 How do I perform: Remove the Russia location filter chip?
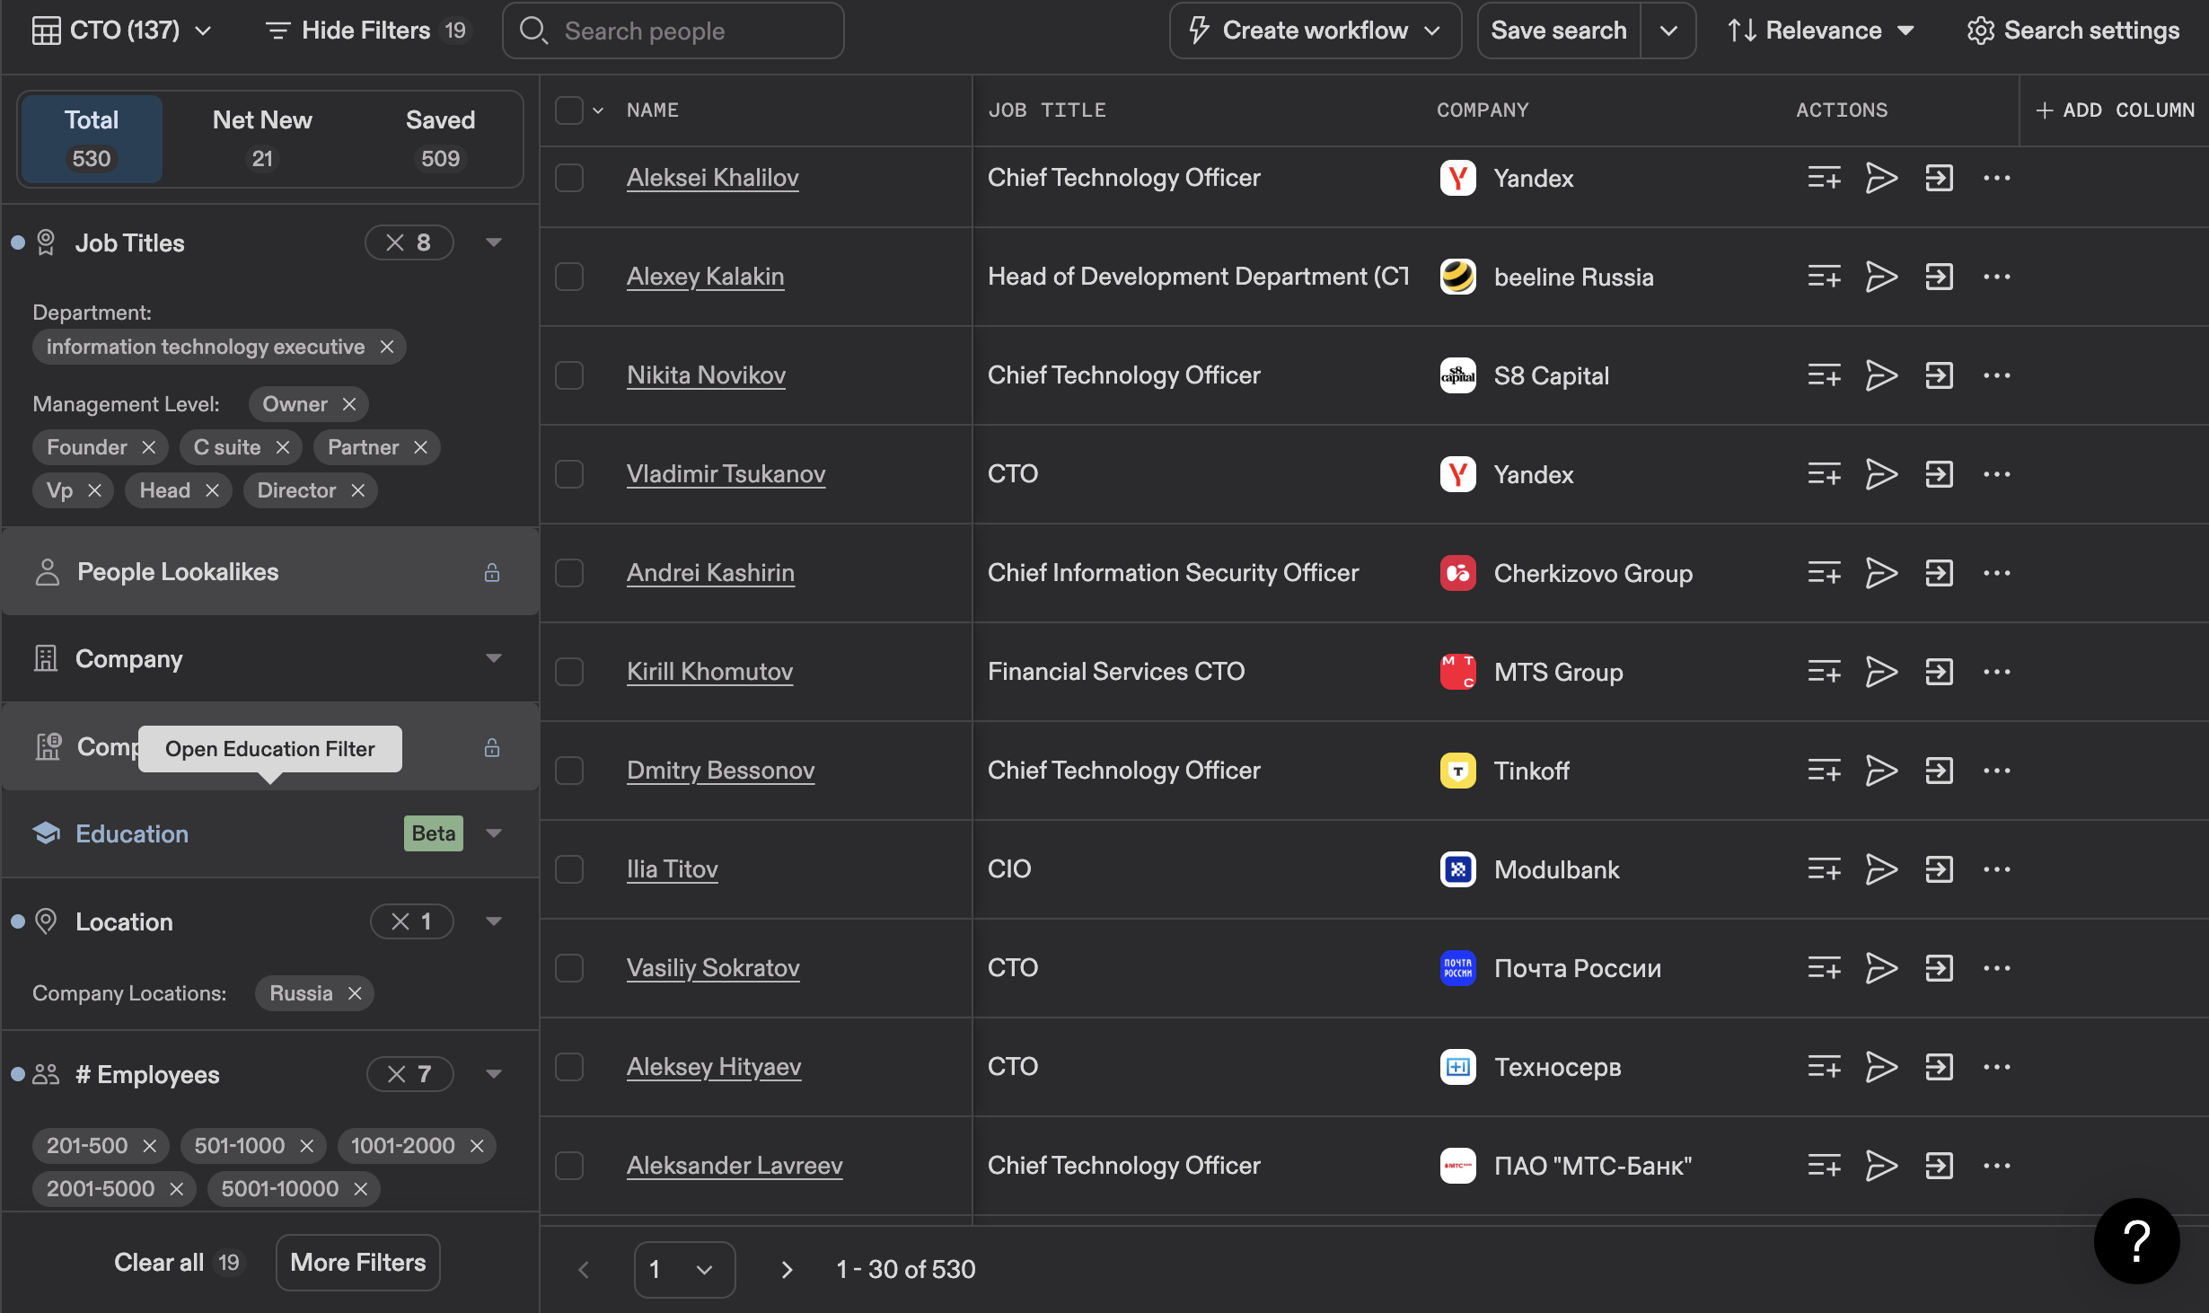tap(355, 993)
